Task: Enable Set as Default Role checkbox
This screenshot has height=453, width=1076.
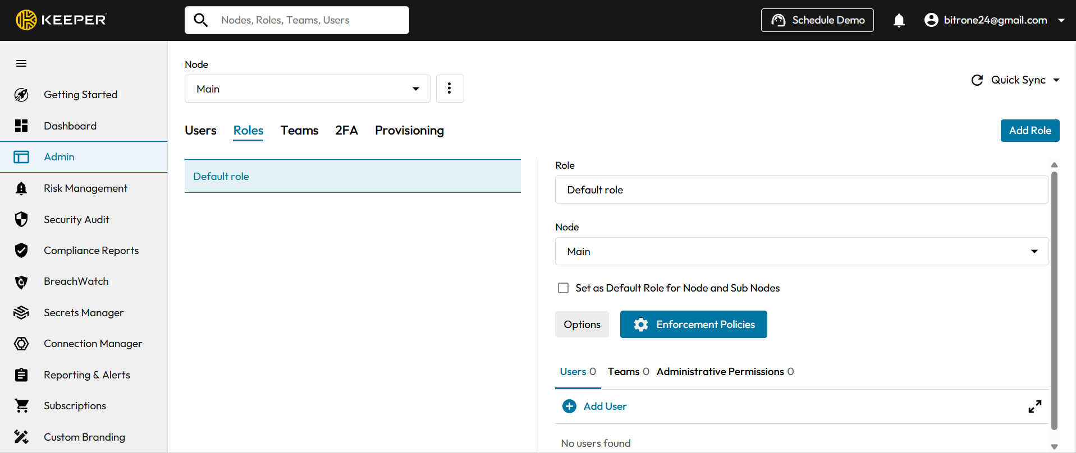Action: [x=563, y=288]
